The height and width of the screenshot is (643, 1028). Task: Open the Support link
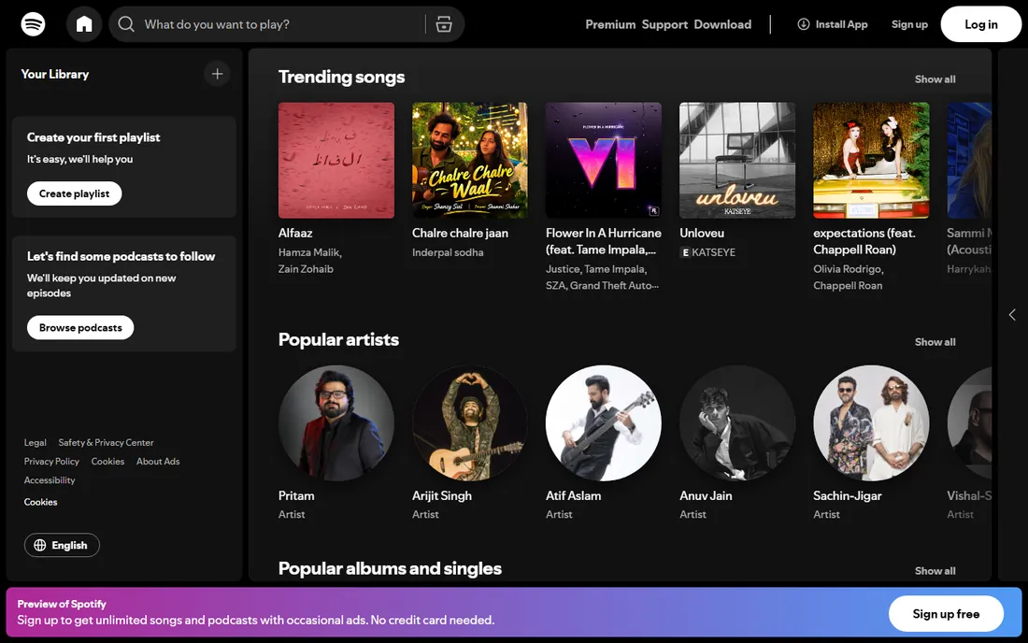tap(664, 24)
